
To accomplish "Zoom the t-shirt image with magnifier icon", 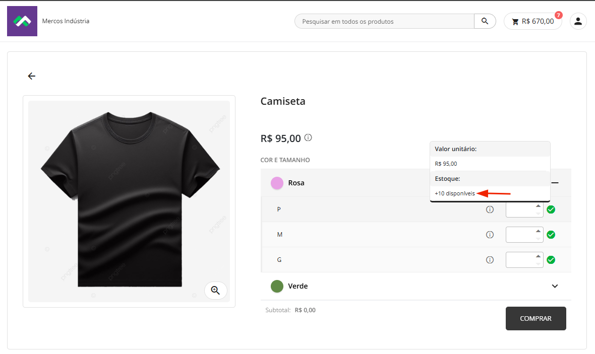I will point(215,290).
